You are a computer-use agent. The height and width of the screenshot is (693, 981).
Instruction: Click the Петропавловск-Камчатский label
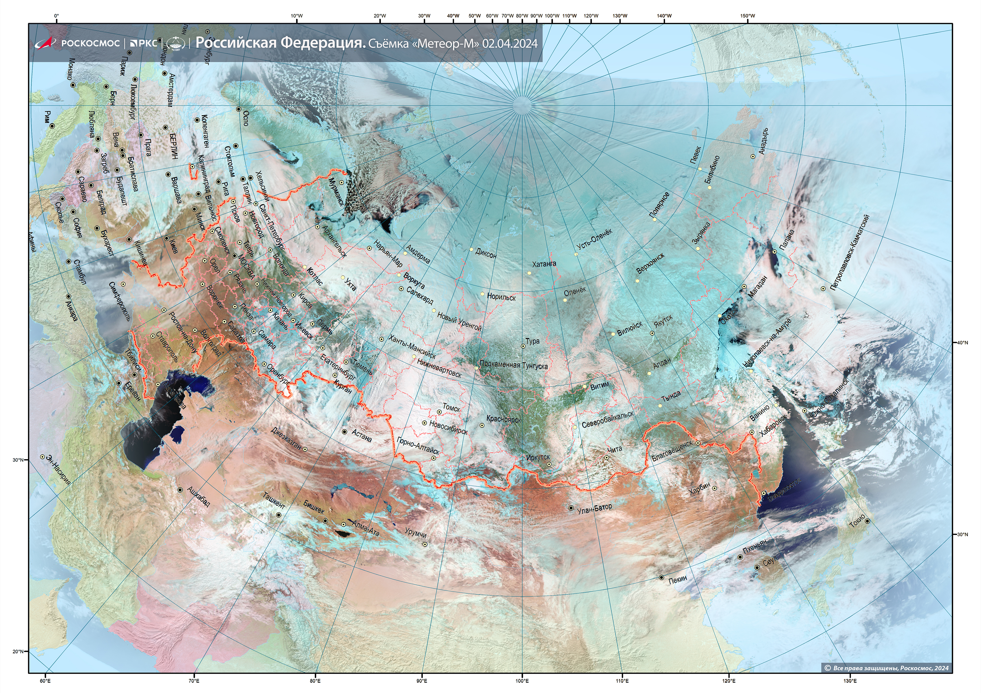[850, 253]
